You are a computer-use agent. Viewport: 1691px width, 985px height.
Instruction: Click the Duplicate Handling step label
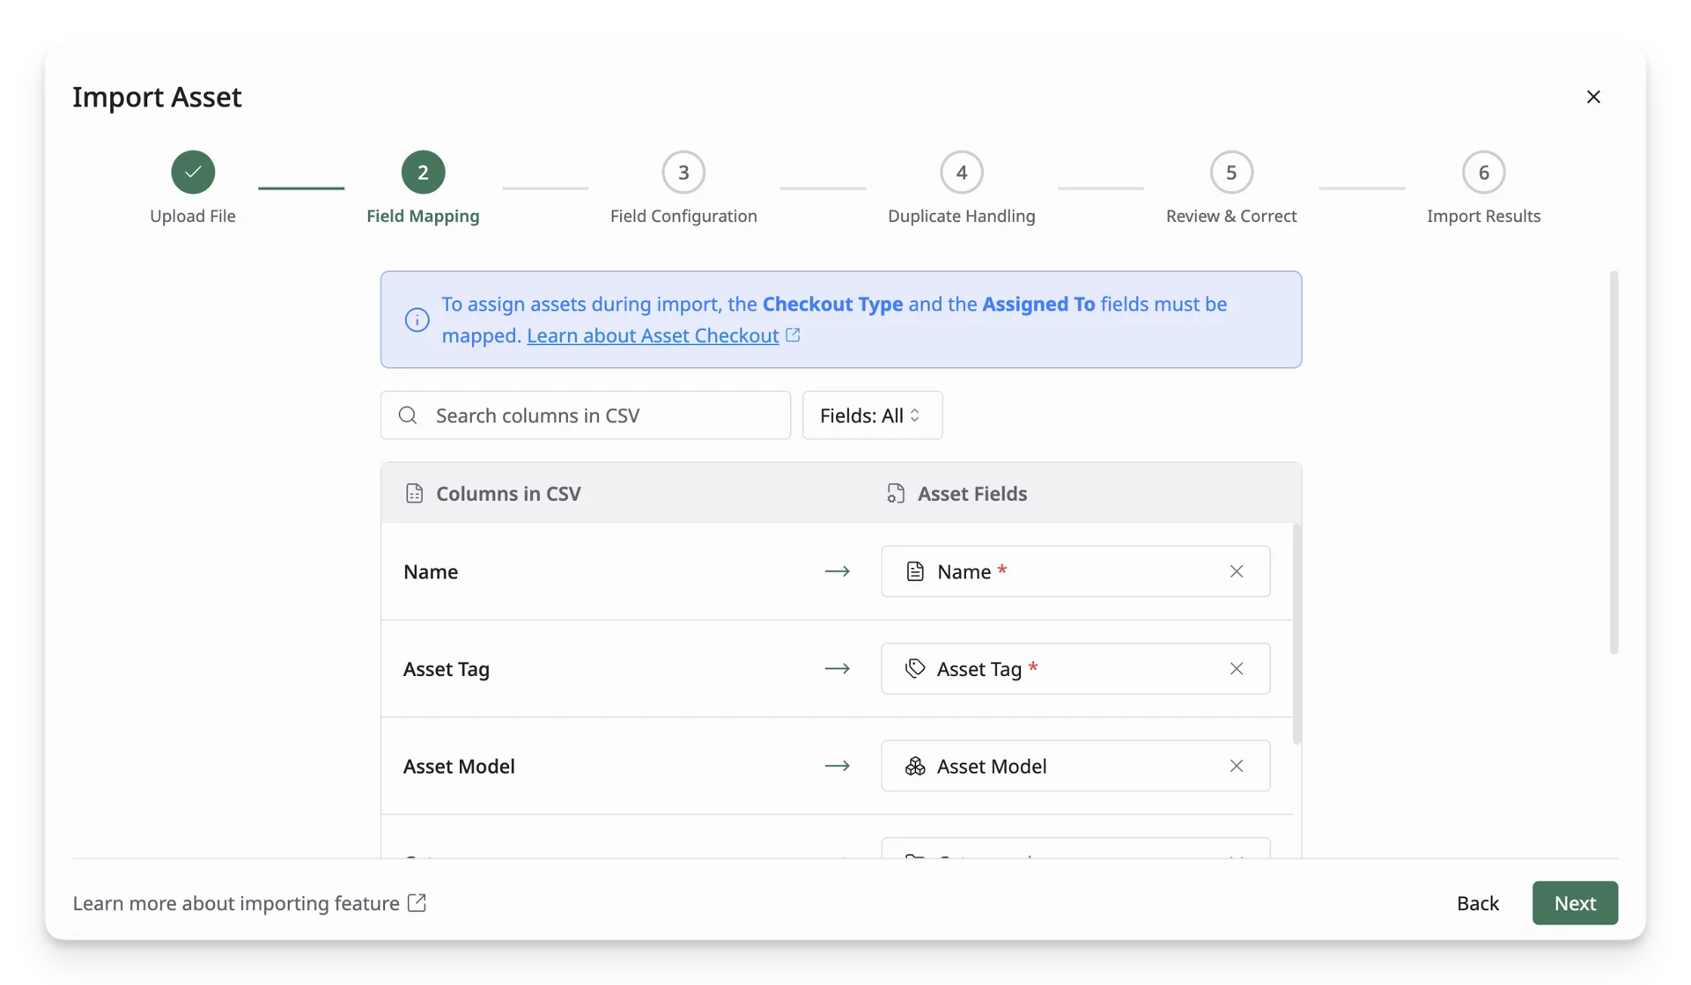click(962, 216)
